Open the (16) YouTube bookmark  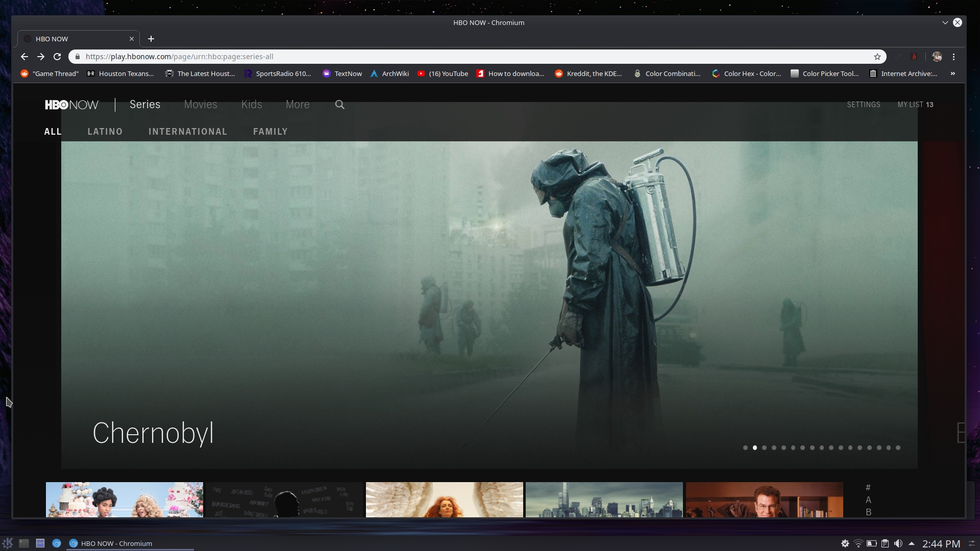click(x=443, y=73)
